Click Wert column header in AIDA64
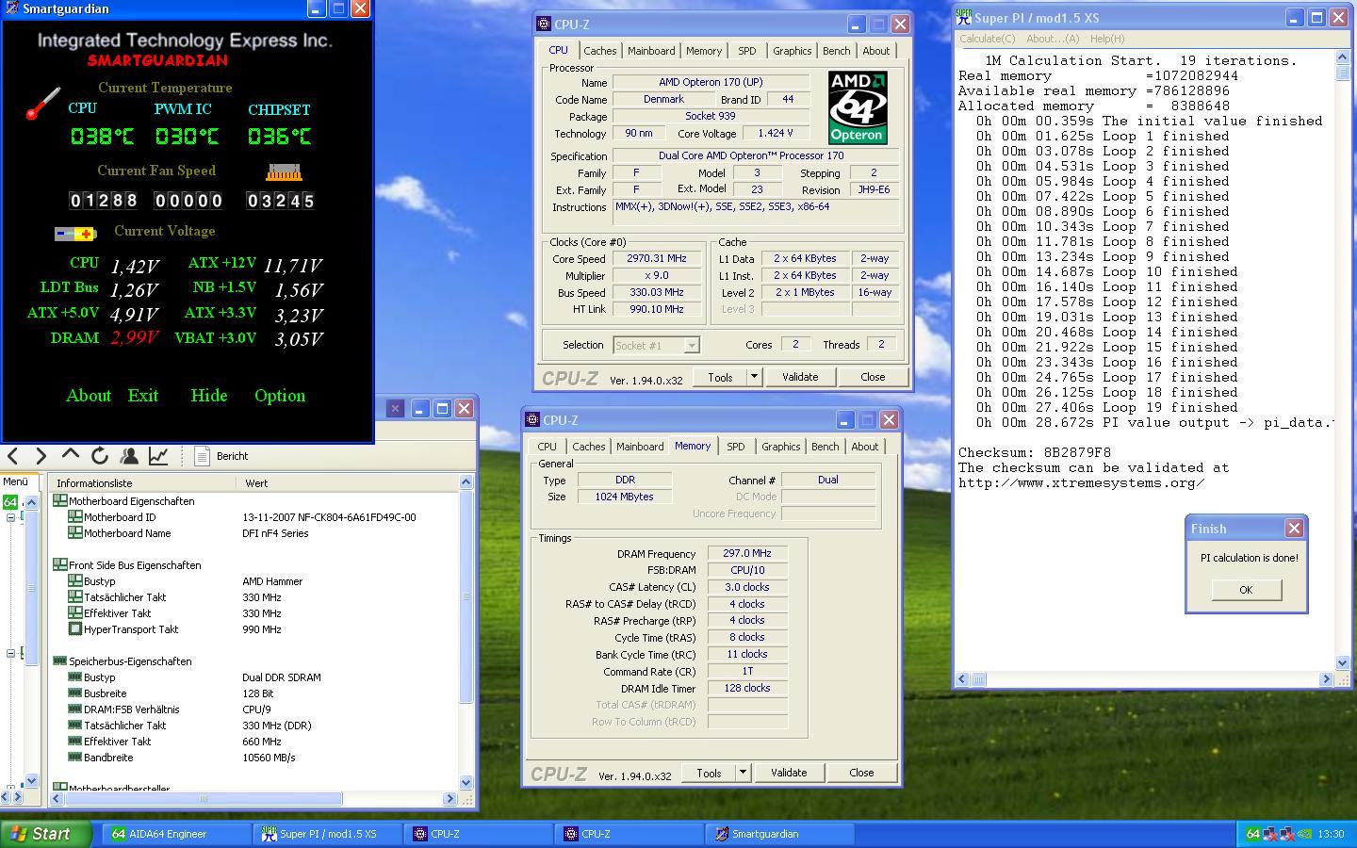 tap(347, 482)
